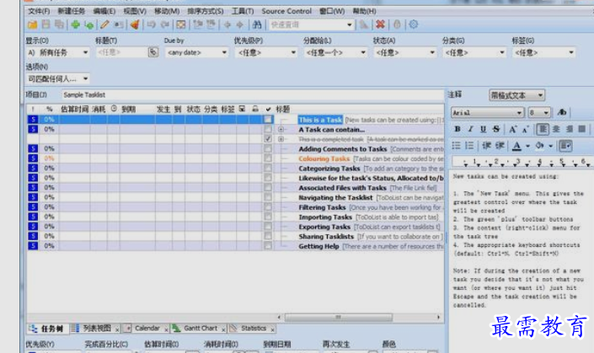Click the pencil edit task icon
Image resolution: width=594 pixels, height=353 pixels.
104,24
